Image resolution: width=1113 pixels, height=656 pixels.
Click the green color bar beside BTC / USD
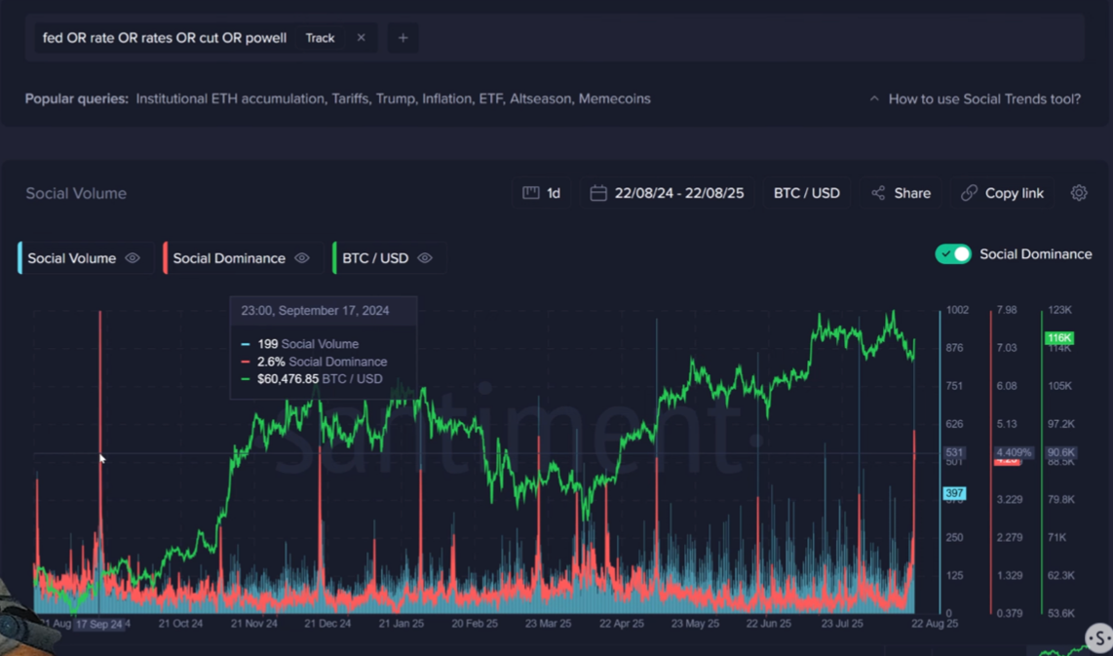335,257
